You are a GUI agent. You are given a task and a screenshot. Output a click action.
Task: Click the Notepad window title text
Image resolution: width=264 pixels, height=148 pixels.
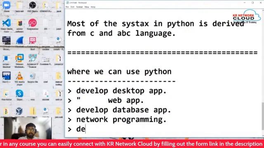pyautogui.click(x=78, y=3)
